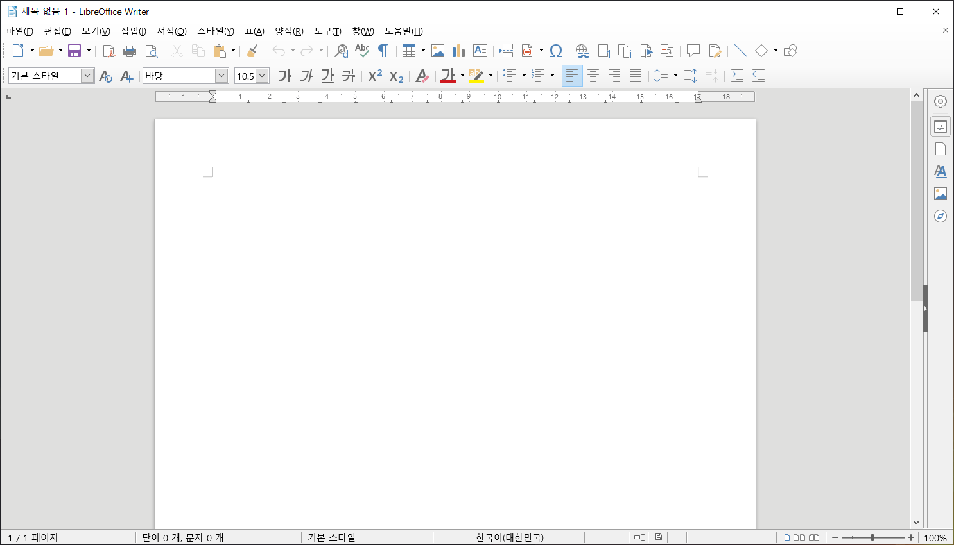The height and width of the screenshot is (545, 954).
Task: Toggle subscript x₂ button
Action: pos(396,76)
